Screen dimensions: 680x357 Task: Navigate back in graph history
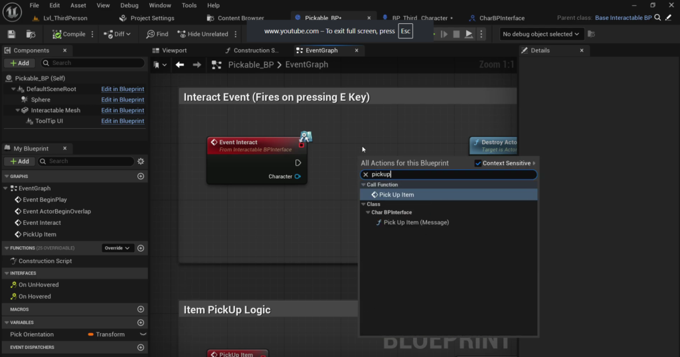179,64
